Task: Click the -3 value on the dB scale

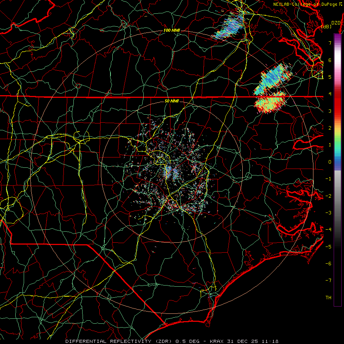Action: [328, 213]
